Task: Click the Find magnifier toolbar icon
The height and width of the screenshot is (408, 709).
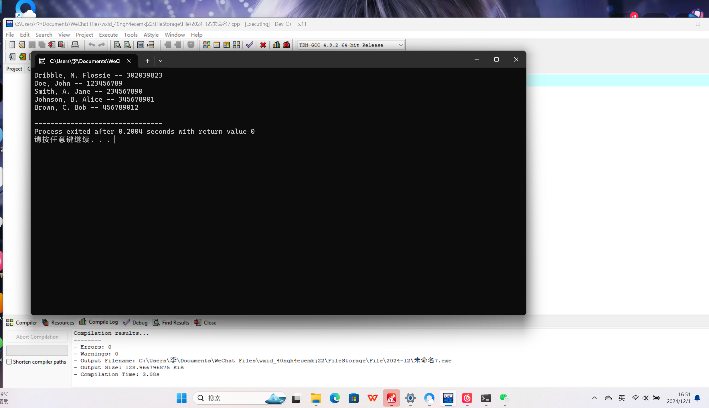Action: [117, 45]
